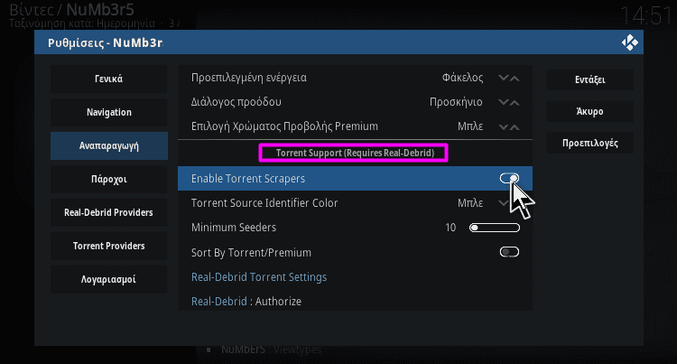Click down arrow for Προεπιλεγμένη ενέργεια
This screenshot has width=677, height=364.
pyautogui.click(x=503, y=79)
